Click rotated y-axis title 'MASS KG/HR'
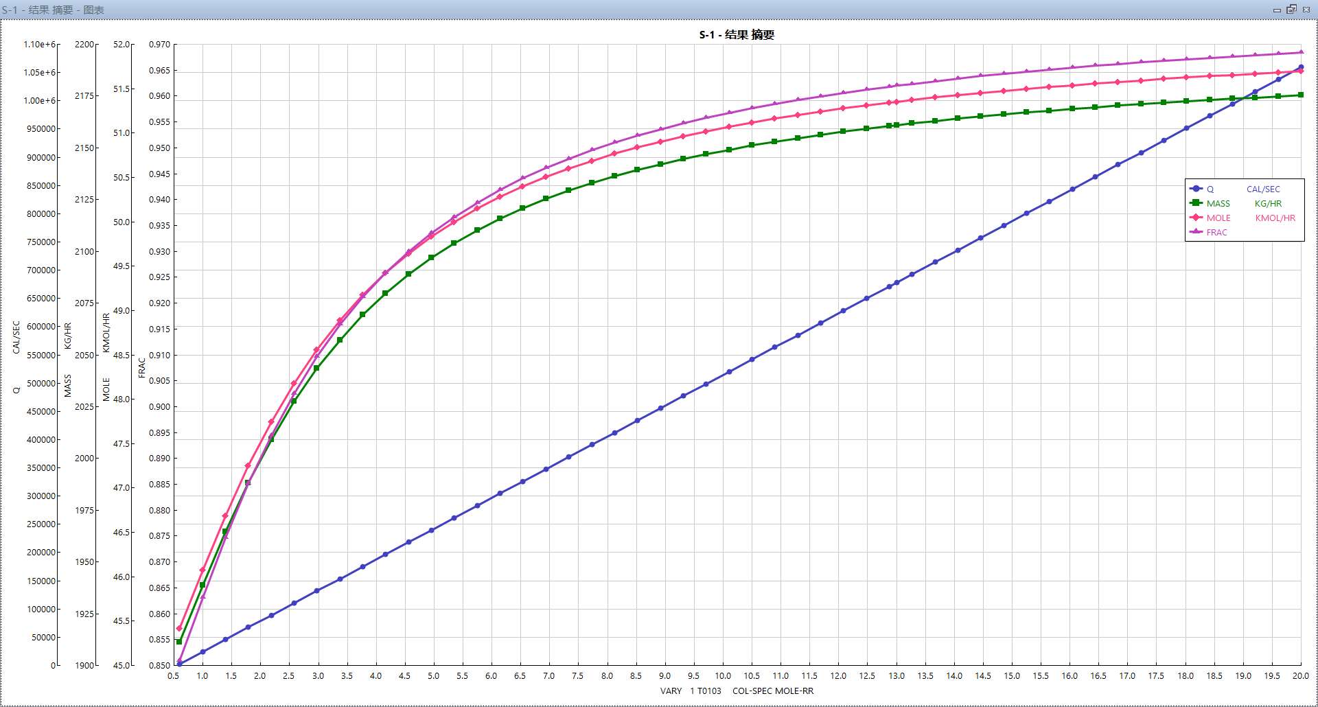This screenshot has height=707, width=1318. tap(67, 360)
